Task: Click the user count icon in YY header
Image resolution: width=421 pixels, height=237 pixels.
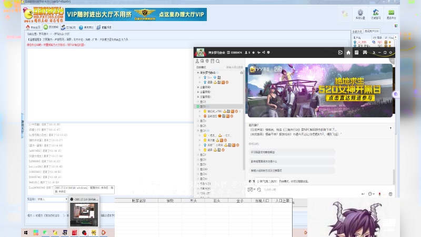Action: 247,52
